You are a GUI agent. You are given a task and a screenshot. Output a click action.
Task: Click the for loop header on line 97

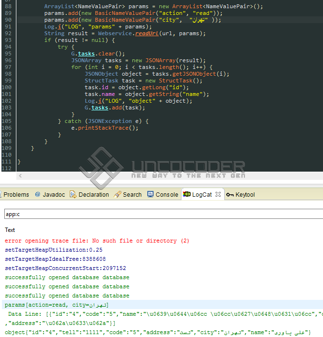tap(142, 67)
